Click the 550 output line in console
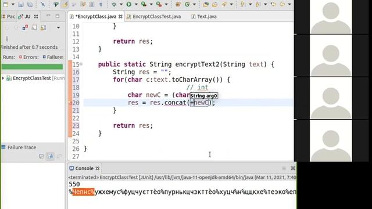 (74, 184)
